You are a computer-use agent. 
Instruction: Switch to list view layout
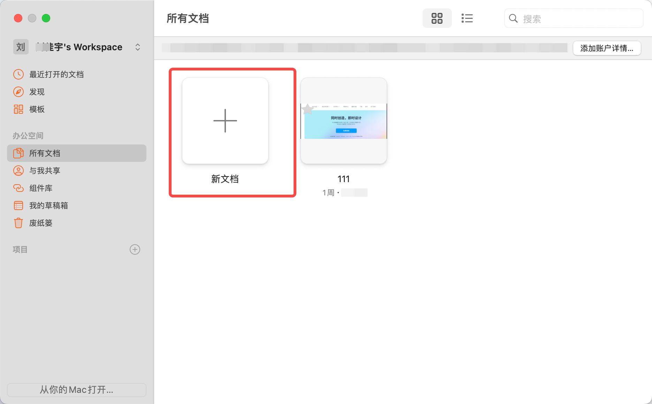coord(467,18)
